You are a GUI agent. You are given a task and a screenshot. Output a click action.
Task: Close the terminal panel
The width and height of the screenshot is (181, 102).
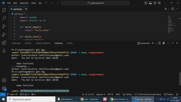(177, 43)
